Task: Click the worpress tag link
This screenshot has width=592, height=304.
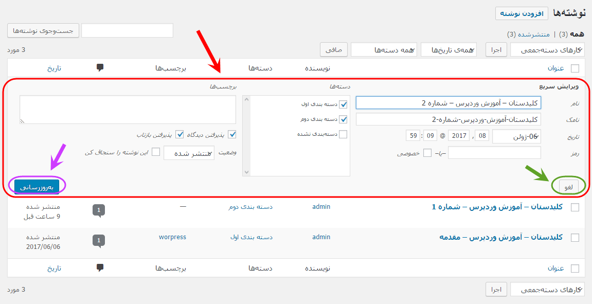Action: pyautogui.click(x=172, y=237)
